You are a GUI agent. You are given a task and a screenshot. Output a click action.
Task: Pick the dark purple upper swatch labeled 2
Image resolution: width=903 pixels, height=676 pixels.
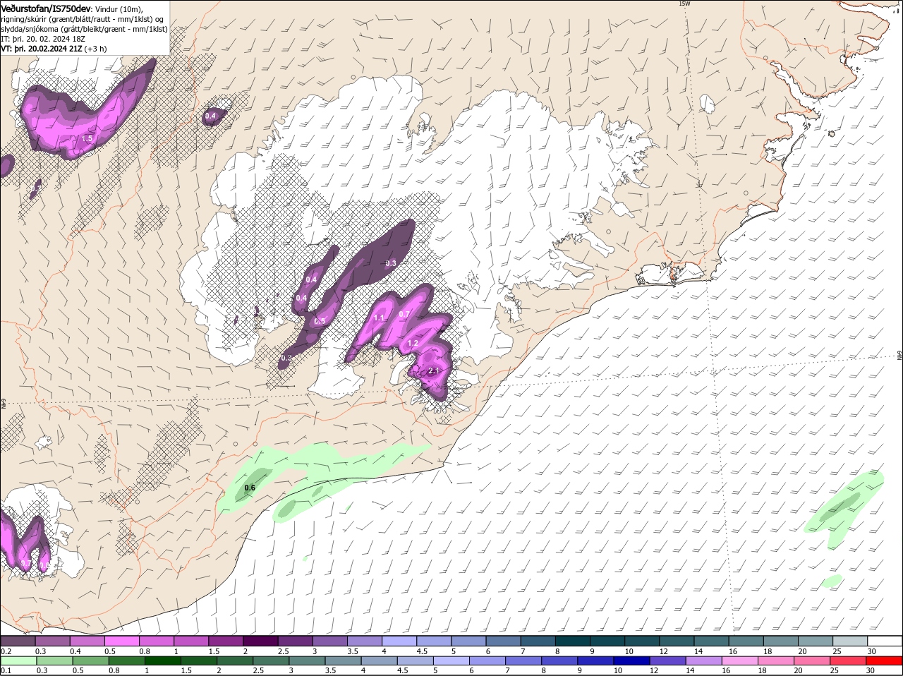[260, 641]
